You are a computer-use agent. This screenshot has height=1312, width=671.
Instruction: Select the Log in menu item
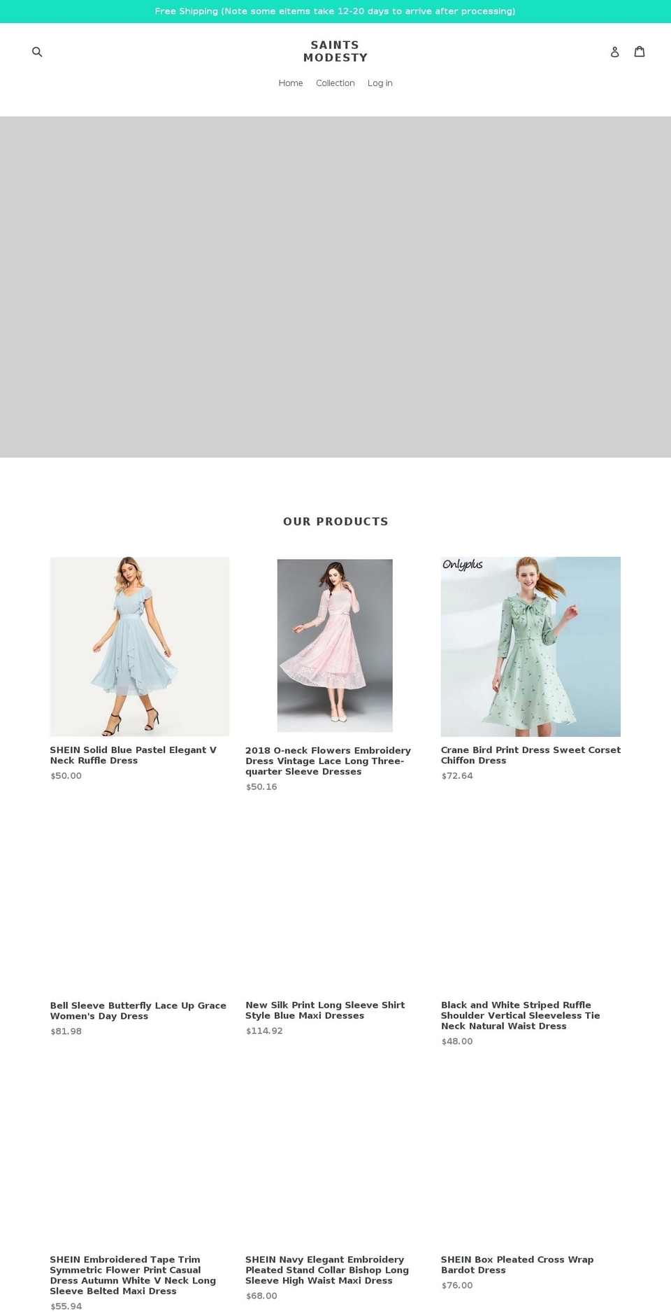coord(380,83)
